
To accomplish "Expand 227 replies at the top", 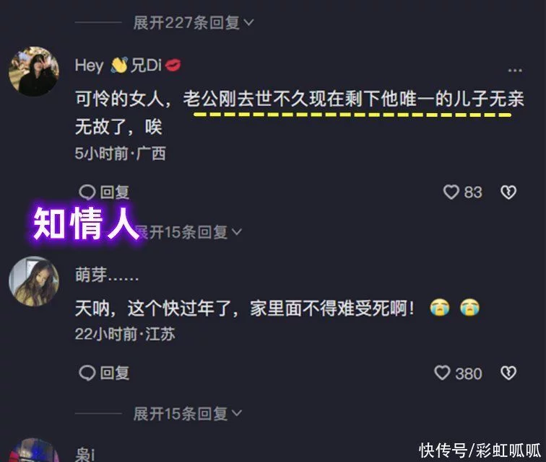I will [x=194, y=22].
